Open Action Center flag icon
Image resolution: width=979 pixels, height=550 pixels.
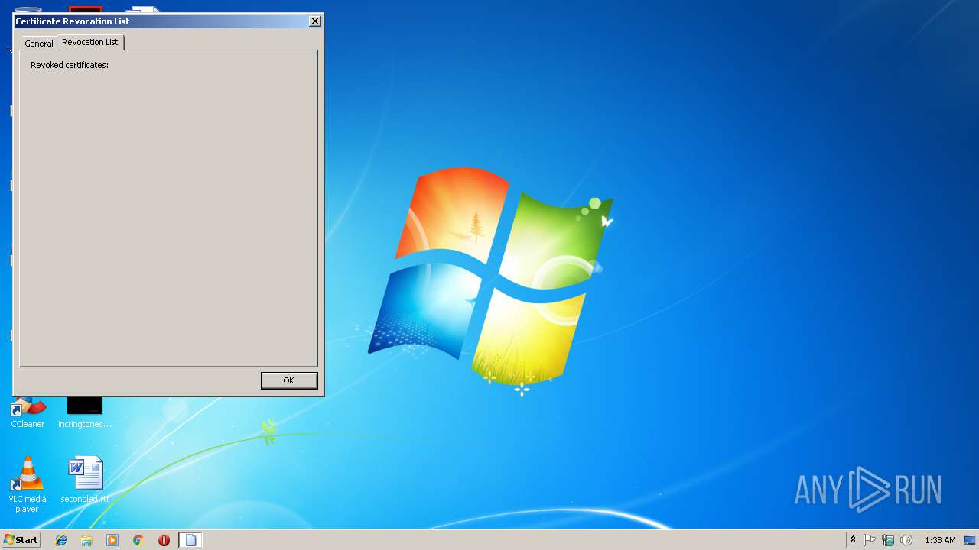pos(870,540)
